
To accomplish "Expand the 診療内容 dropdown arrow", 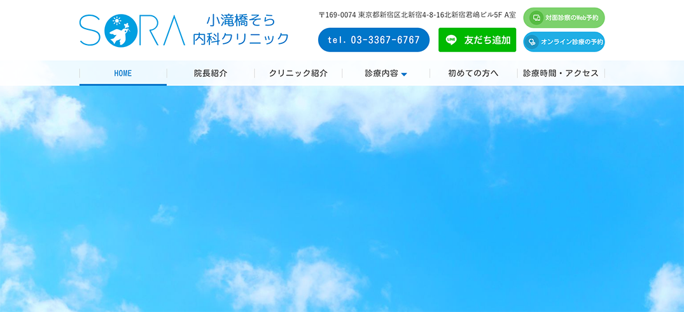I will pos(404,74).
